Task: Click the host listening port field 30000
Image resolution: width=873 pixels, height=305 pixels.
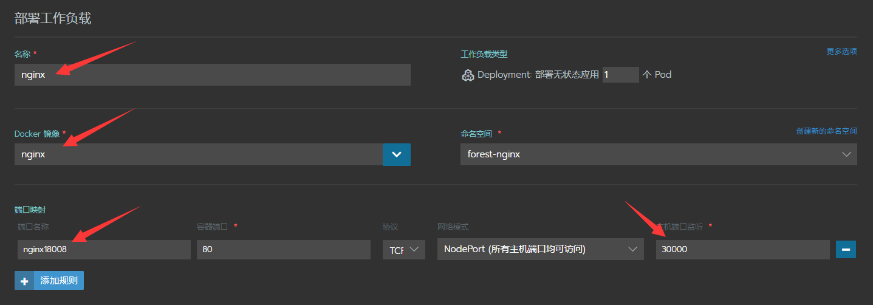Action: (742, 249)
